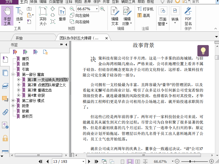219x164 pixels.
Task: Click the go-to bookmark destination icon
Action: (x=35, y=52)
